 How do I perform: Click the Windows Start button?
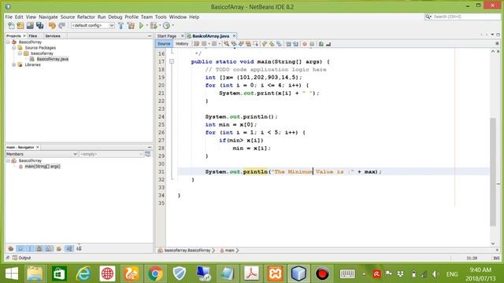pos(12,274)
